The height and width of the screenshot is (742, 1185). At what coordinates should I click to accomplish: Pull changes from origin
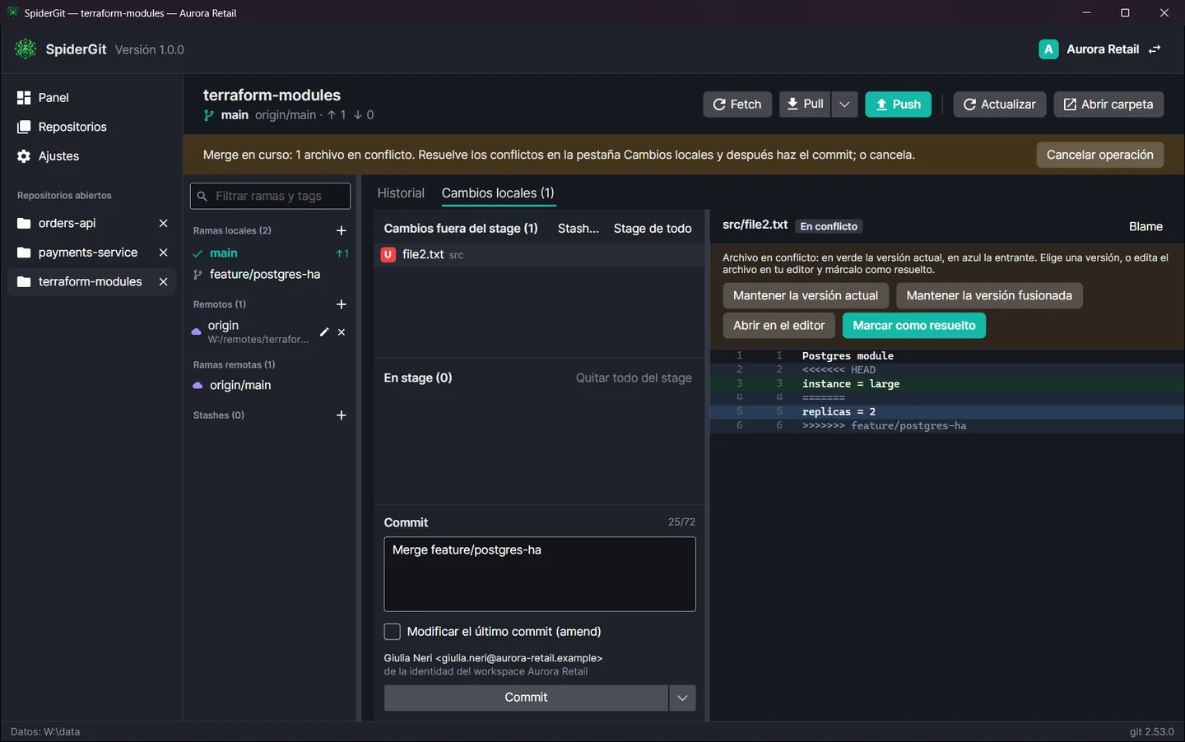point(805,104)
